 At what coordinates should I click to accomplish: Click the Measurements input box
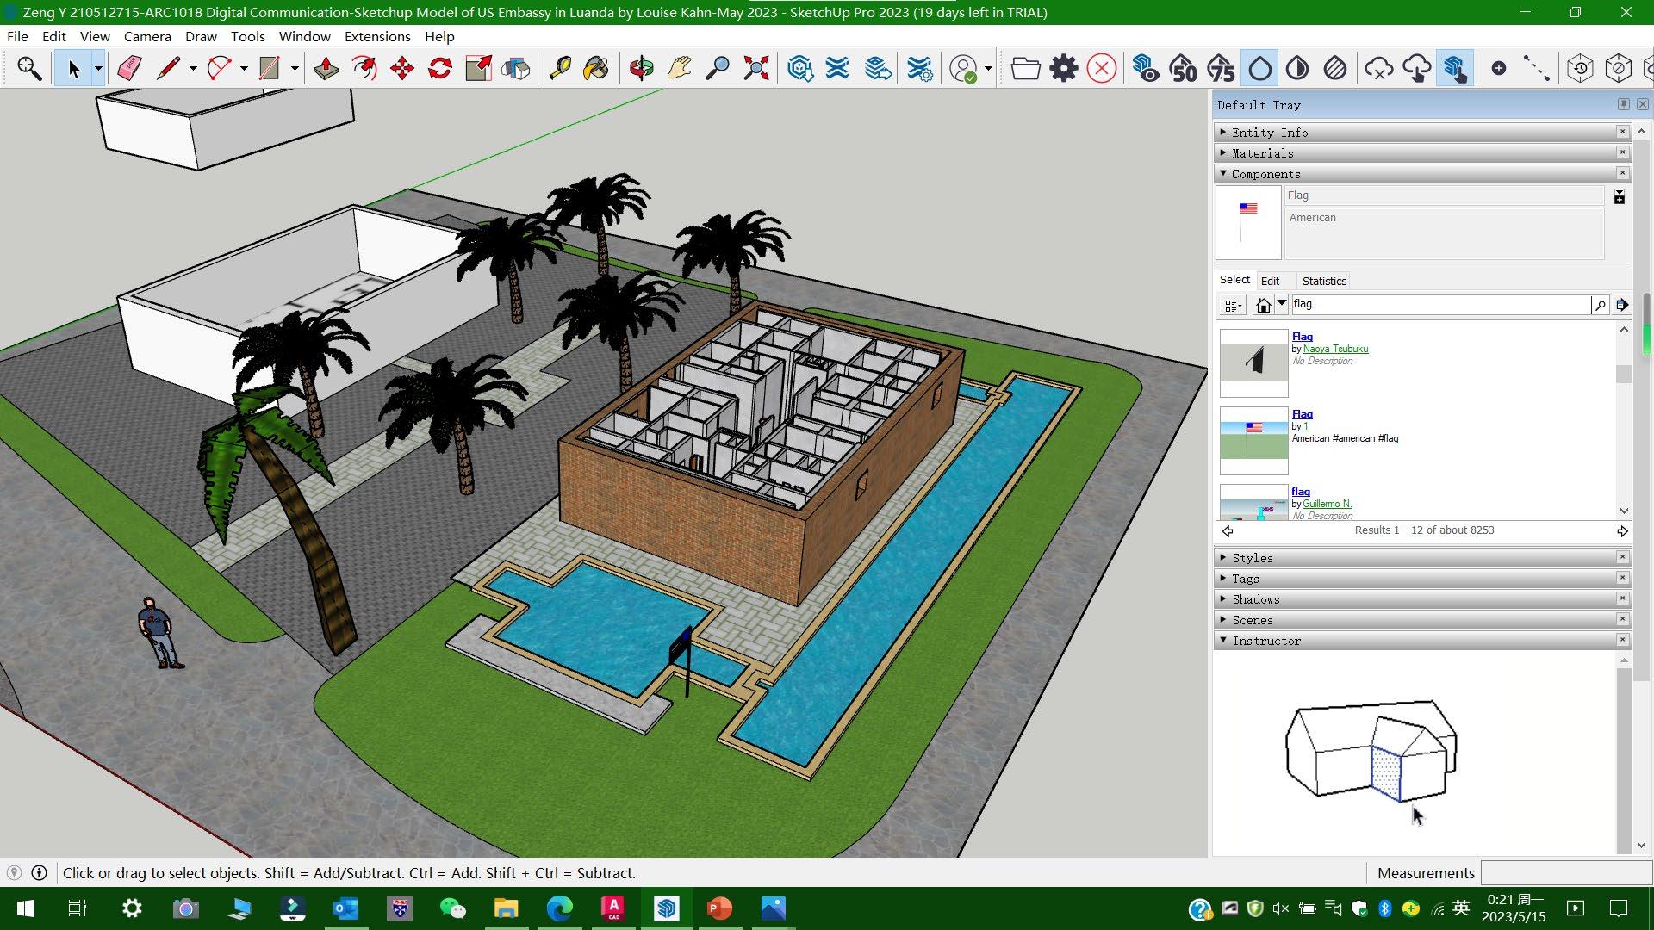pyautogui.click(x=1564, y=872)
